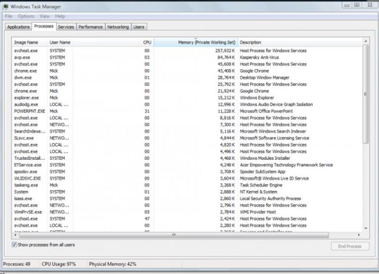379x274 pixels.
Task: Select the POWERPNT.EXE process row
Action: (x=187, y=111)
